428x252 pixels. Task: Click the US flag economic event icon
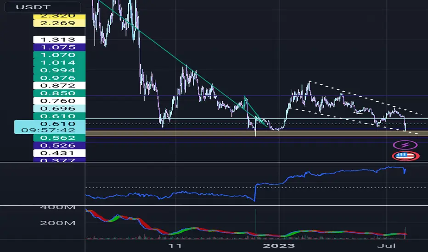(x=405, y=156)
